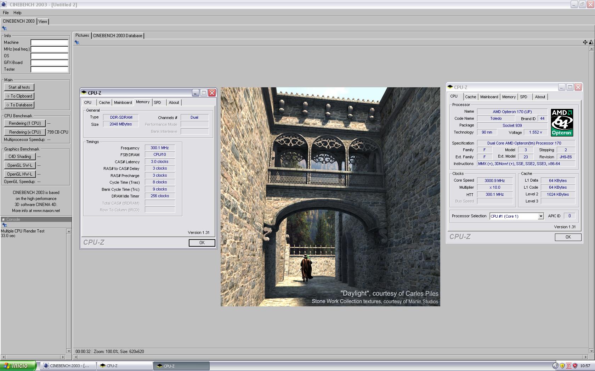The image size is (595, 371).
Task: Open the yellow security alert shield tray icon
Action: (x=562, y=366)
